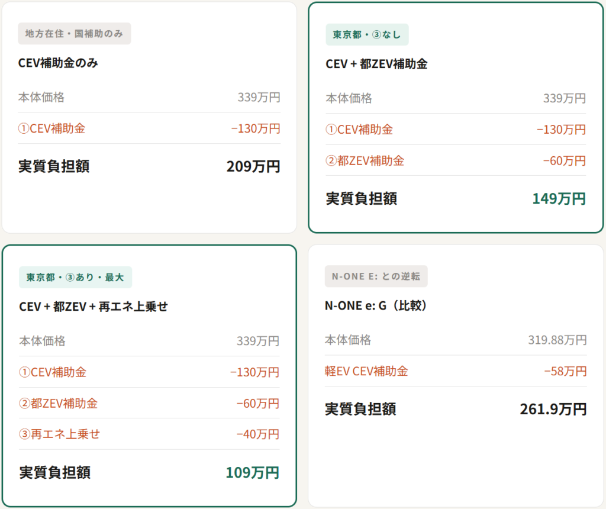Viewport: 606px width, 509px height.
Task: Click 本体価格 label in CEV補助金のみ card
Action: [x=41, y=97]
